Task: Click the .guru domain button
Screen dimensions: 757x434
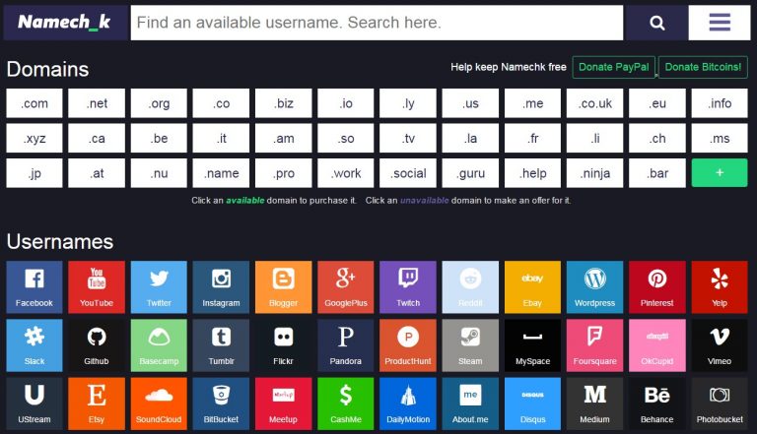Action: [470, 172]
